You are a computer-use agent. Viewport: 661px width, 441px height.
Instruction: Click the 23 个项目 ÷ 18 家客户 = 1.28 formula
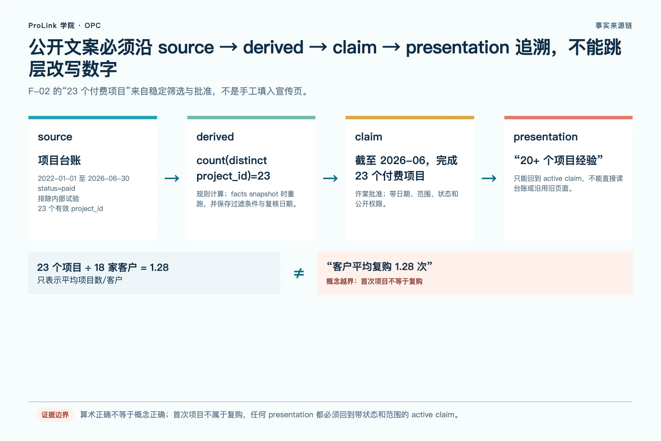[x=103, y=267]
